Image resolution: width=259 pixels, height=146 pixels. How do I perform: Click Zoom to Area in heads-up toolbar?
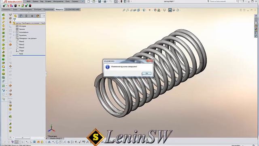(x=127, y=10)
